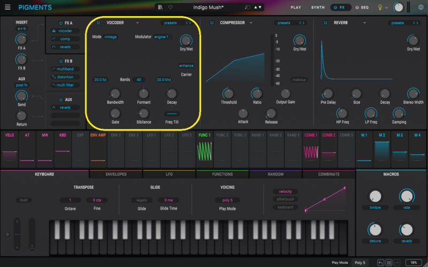Click the Vocoder Dry/Wet knob
Image resolution: width=428 pixels, height=267 pixels.
coord(186,41)
